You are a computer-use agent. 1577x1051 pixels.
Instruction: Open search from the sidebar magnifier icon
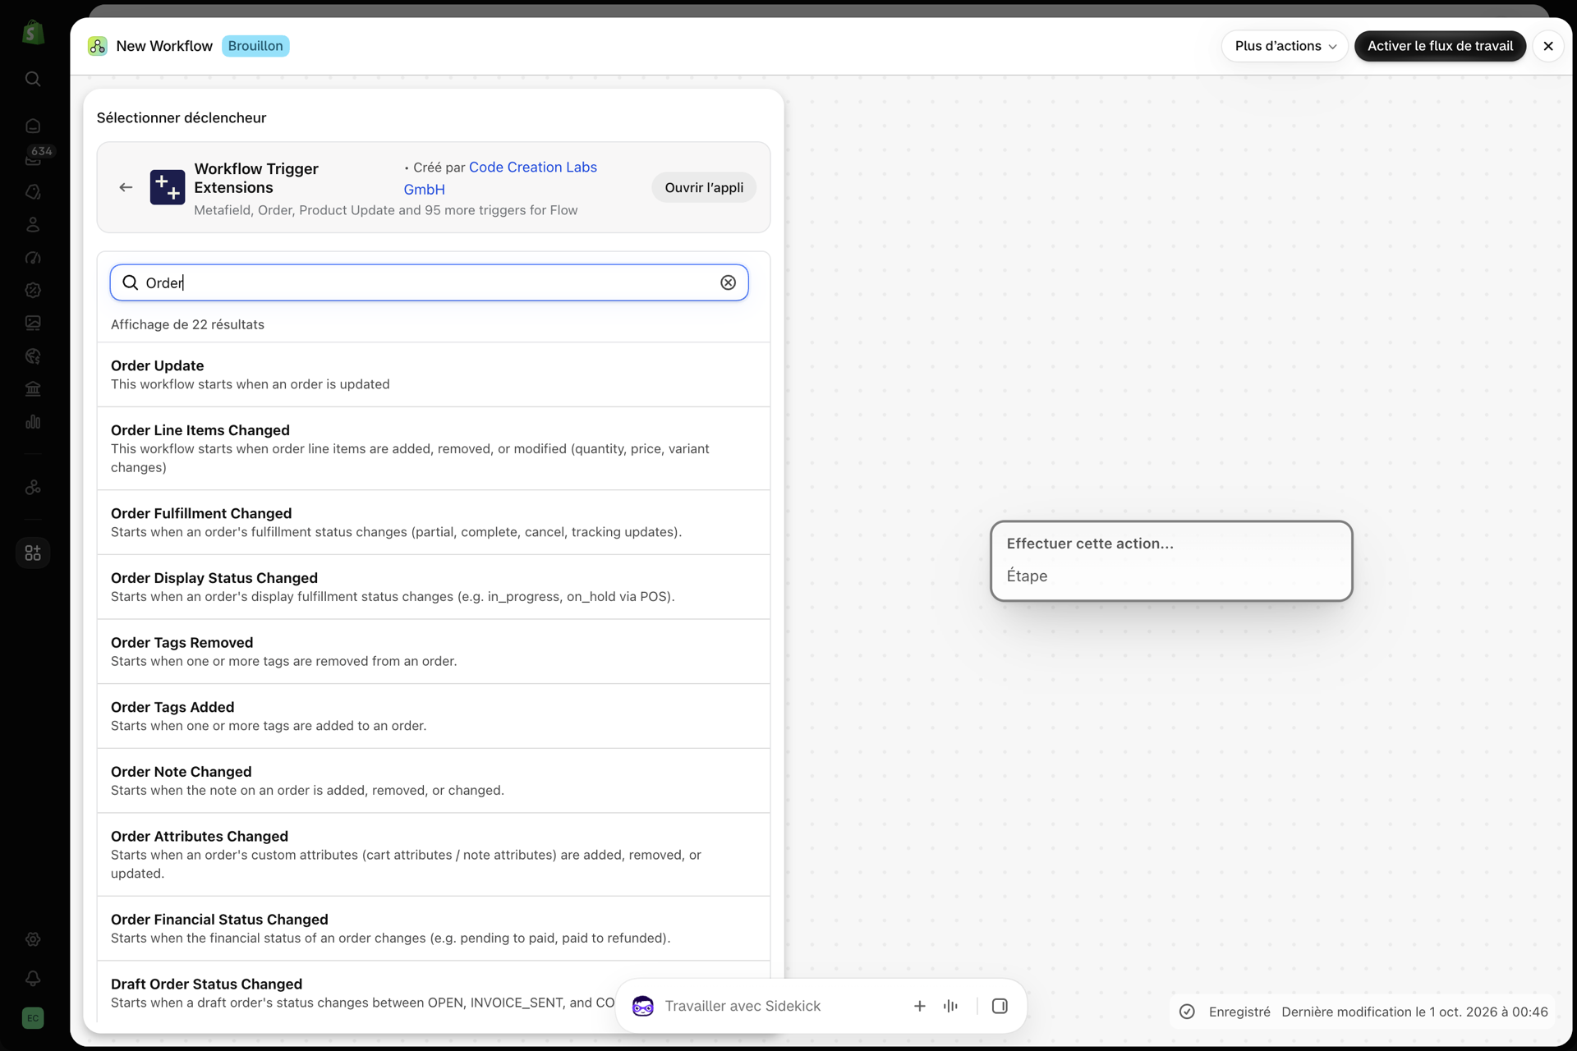(x=33, y=79)
